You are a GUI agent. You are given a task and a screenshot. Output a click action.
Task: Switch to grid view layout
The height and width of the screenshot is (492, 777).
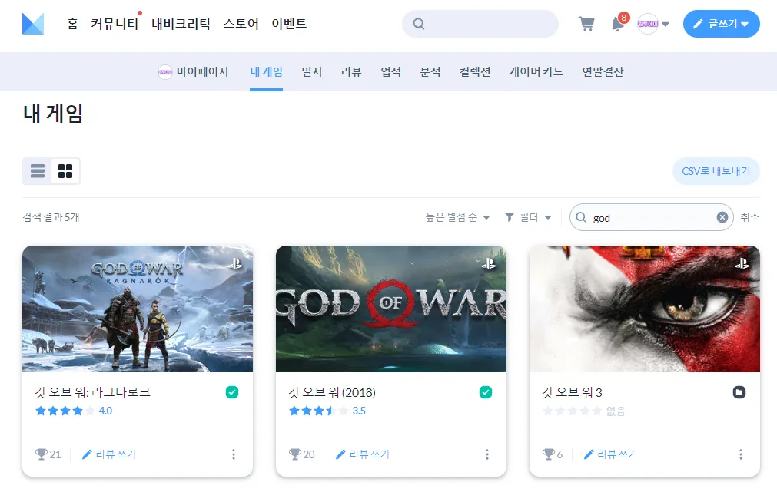[65, 170]
